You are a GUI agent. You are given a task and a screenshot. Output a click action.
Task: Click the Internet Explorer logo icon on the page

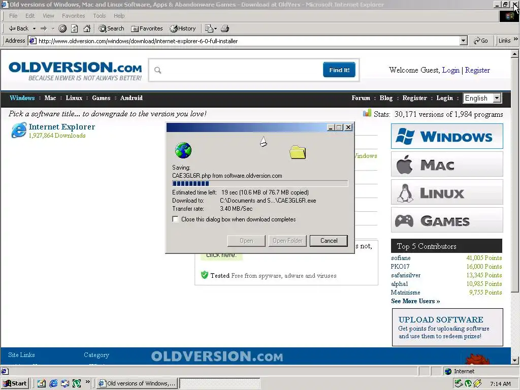pyautogui.click(x=19, y=131)
